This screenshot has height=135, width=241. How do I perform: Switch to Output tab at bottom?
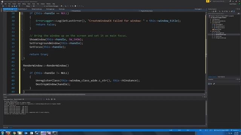11,127
